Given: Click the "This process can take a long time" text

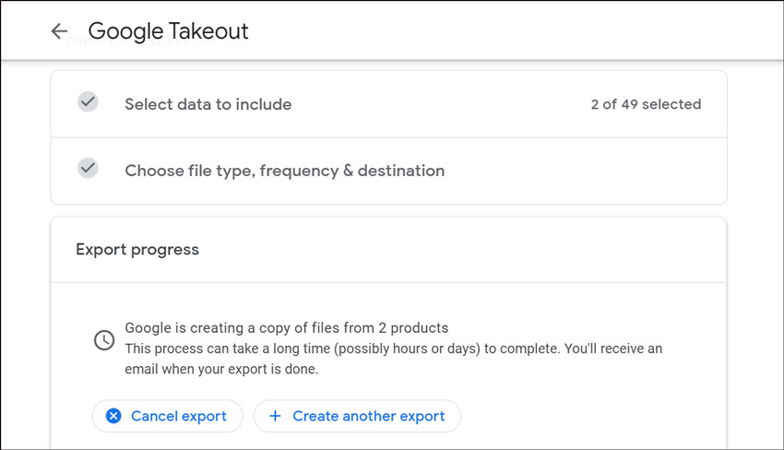Looking at the screenshot, I should pos(393,349).
